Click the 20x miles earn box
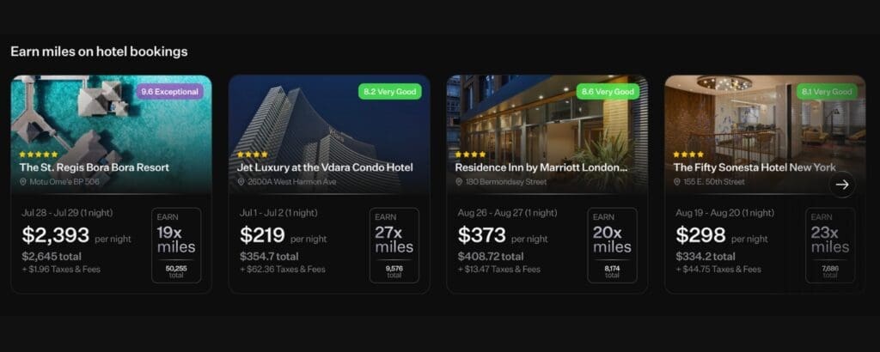 tap(612, 246)
